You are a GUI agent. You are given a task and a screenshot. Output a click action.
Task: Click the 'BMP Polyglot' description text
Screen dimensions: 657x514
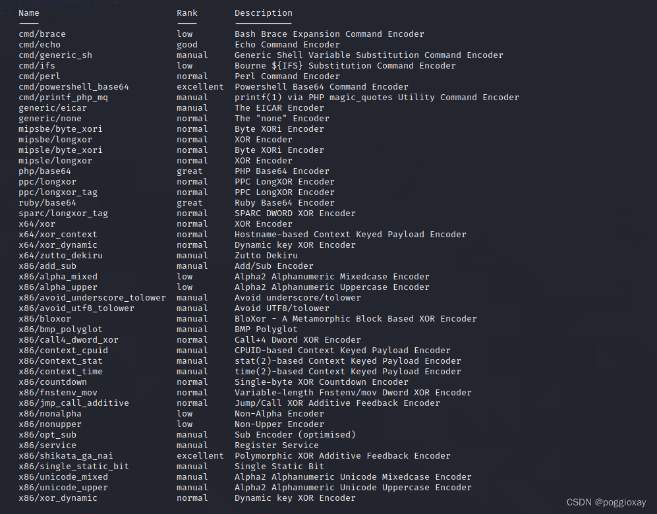(266, 329)
